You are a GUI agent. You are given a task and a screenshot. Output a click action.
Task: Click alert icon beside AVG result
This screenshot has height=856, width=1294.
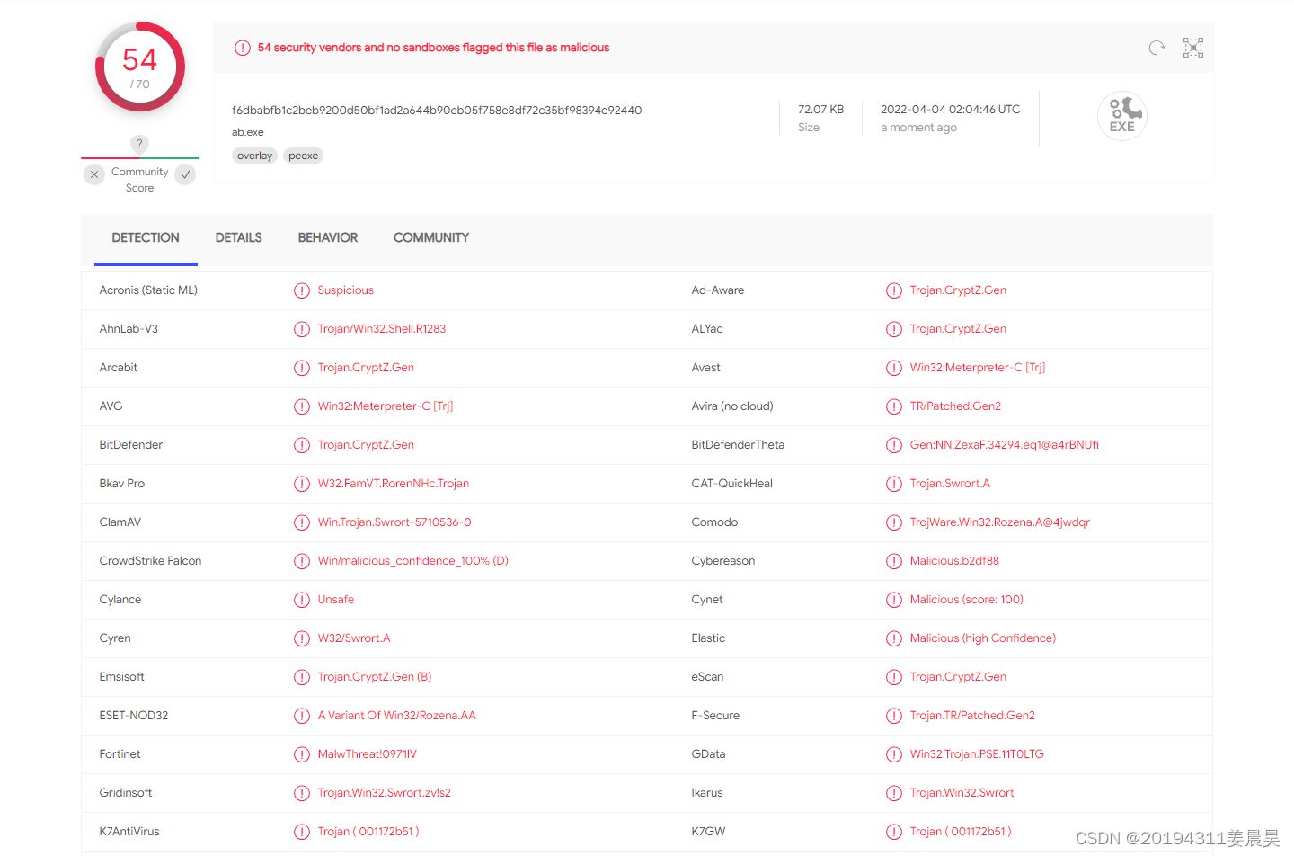[302, 406]
